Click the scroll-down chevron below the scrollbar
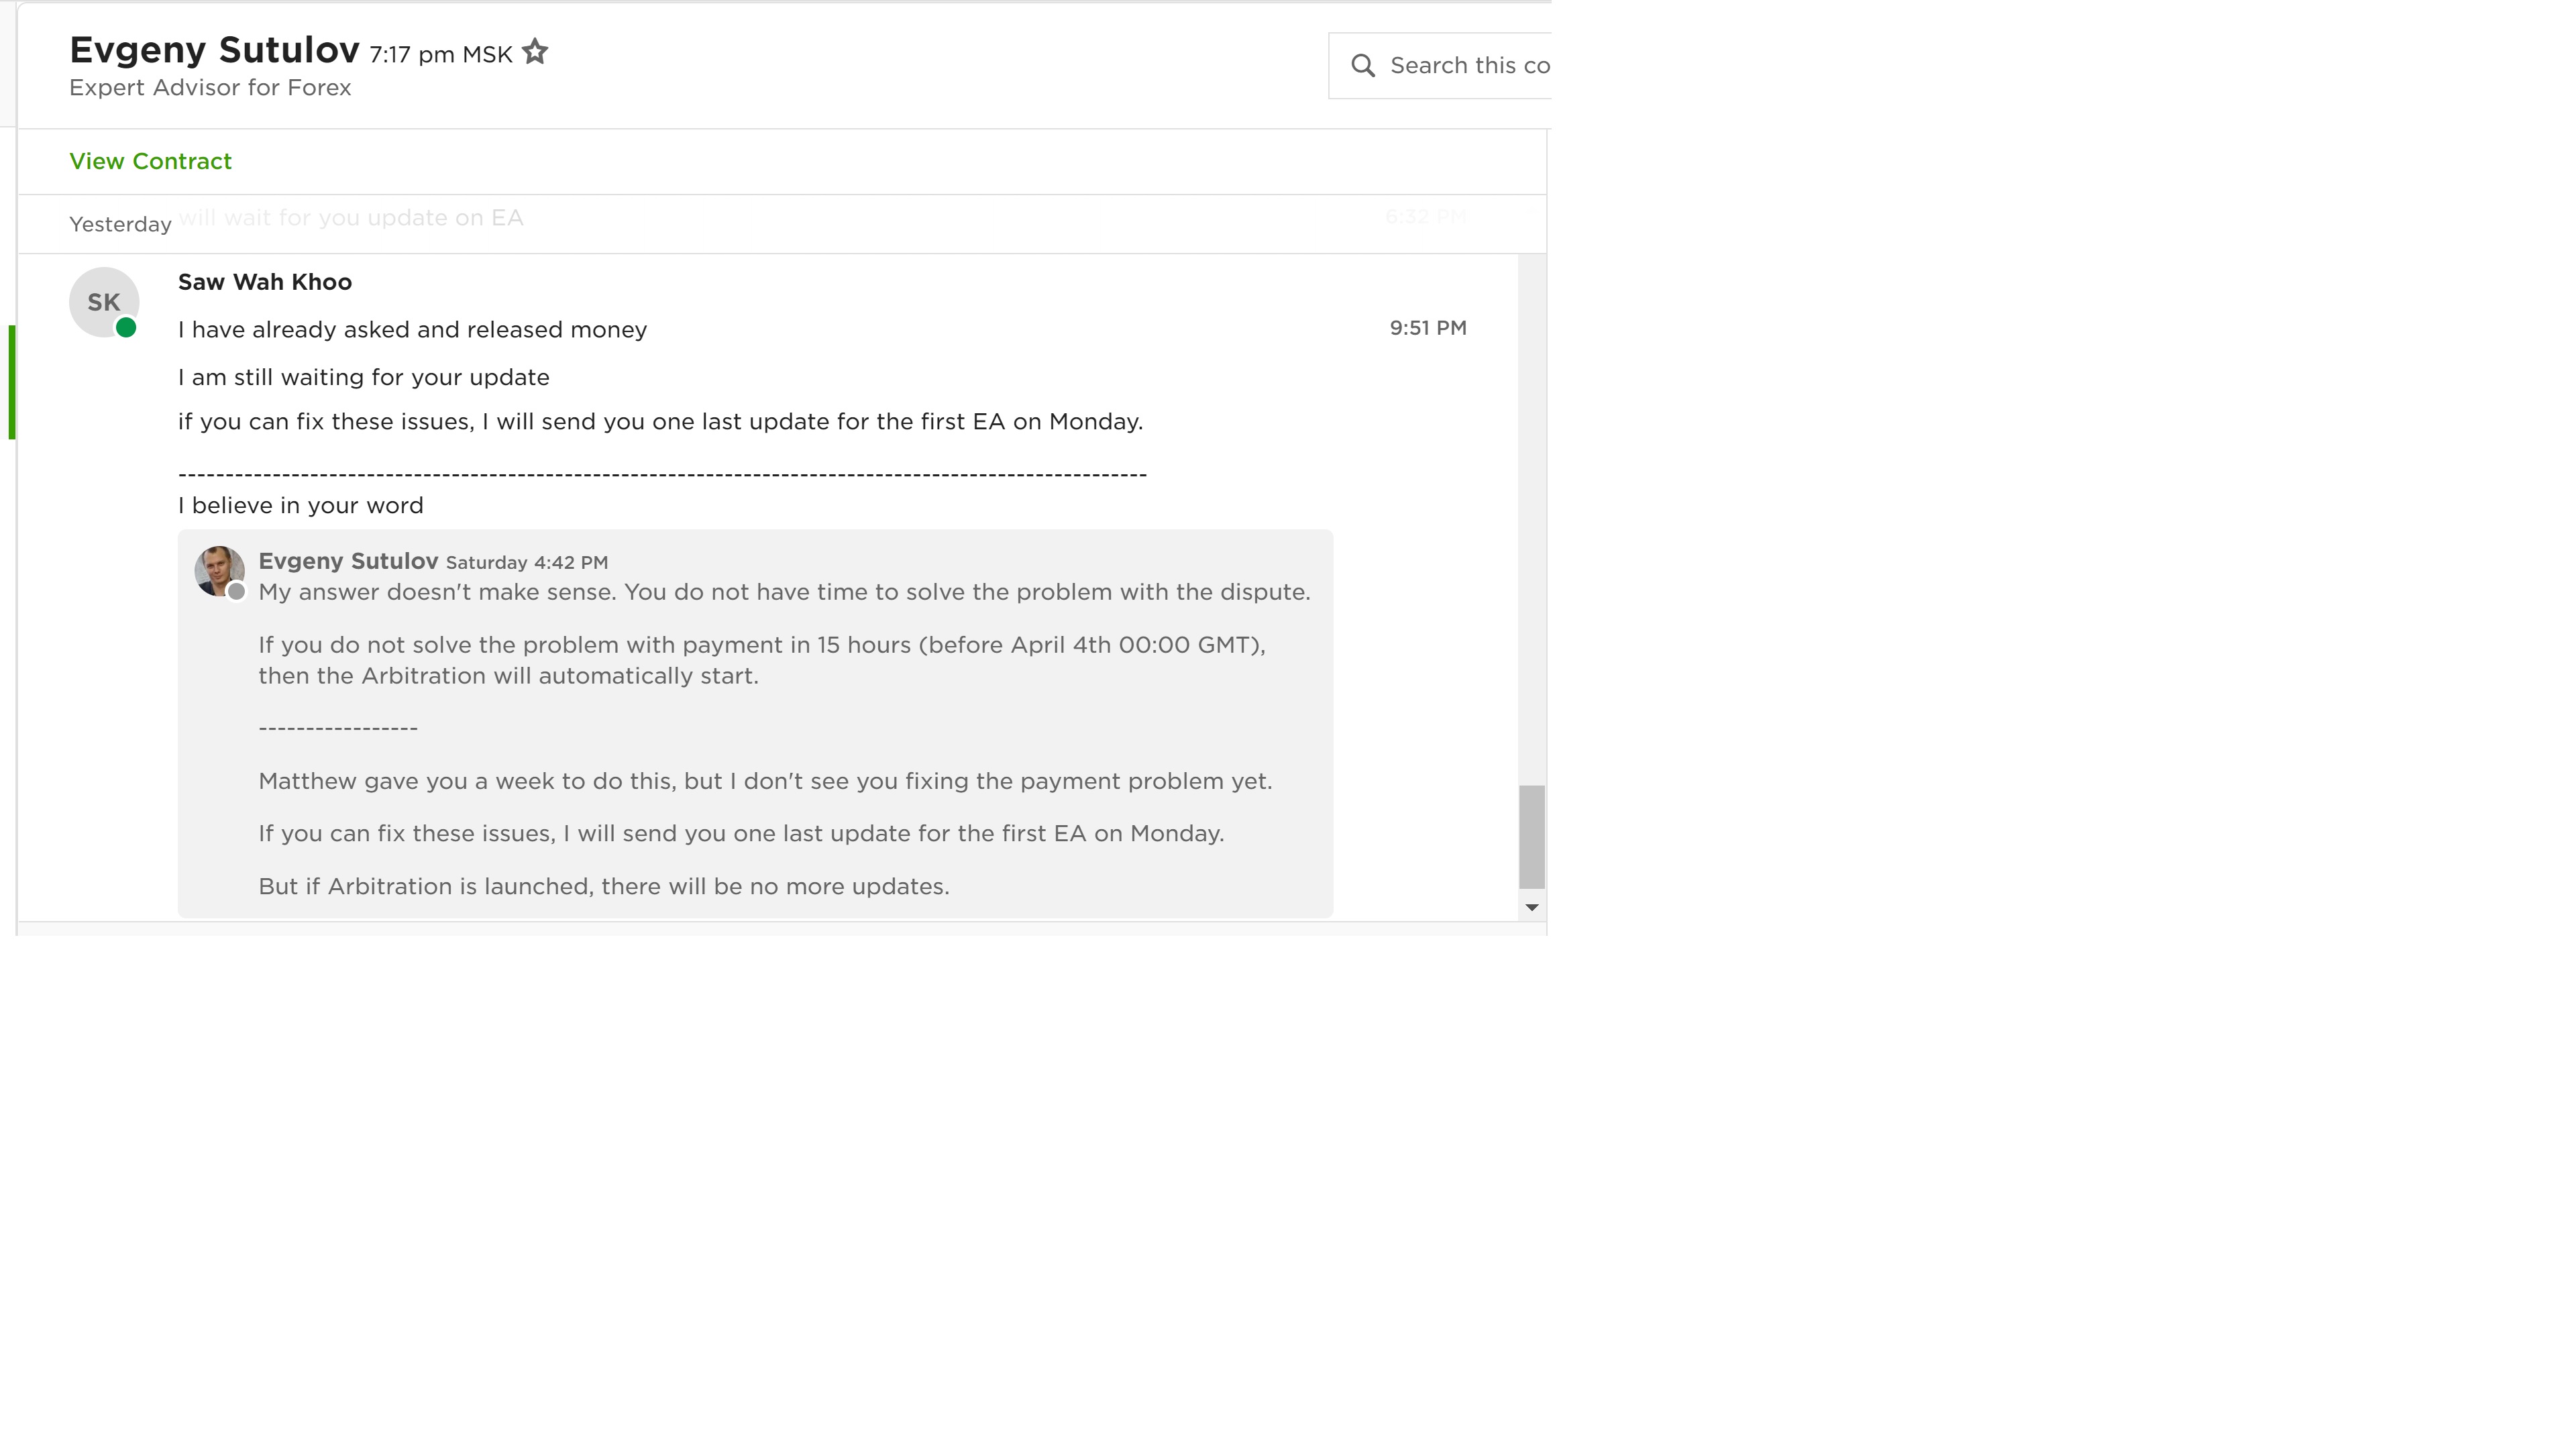2576x1449 pixels. pos(1532,907)
